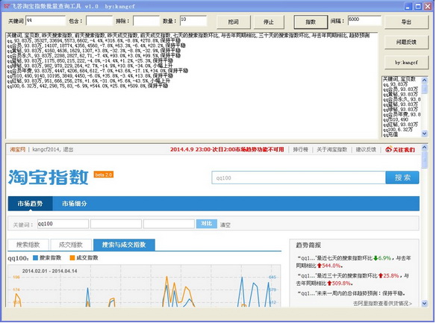
Task: Click the search box showing qq100
Action: (x=299, y=178)
